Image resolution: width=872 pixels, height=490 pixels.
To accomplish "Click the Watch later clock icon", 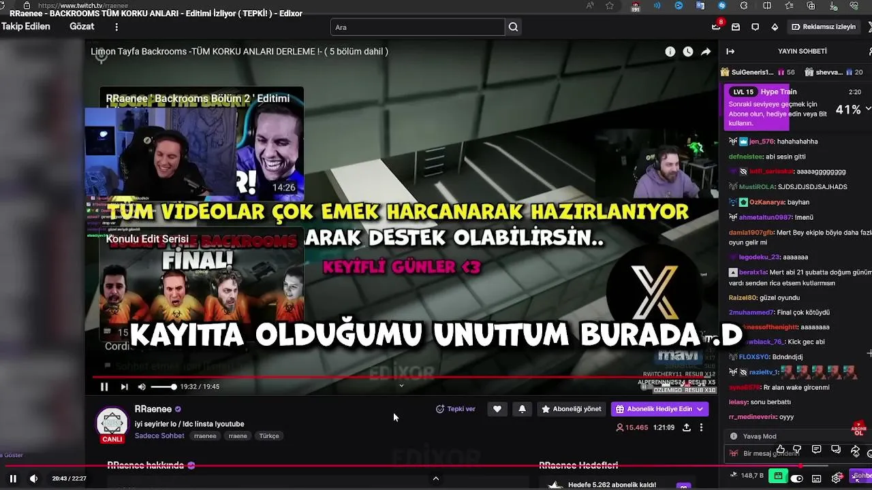I will tap(688, 52).
